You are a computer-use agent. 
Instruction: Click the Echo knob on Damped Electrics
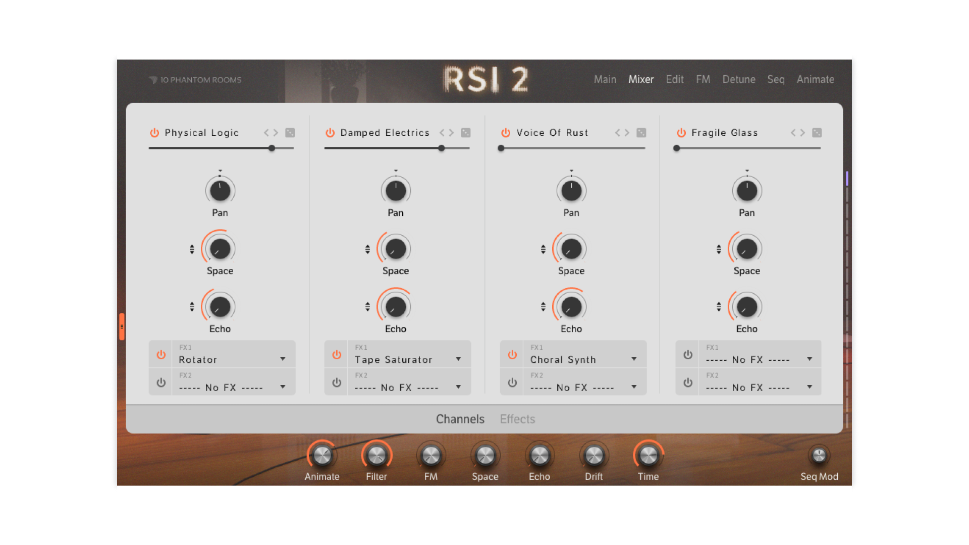coord(395,306)
